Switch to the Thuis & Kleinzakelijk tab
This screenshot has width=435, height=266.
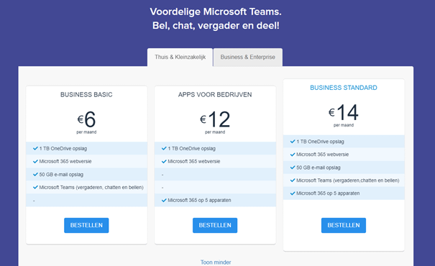pyautogui.click(x=180, y=57)
